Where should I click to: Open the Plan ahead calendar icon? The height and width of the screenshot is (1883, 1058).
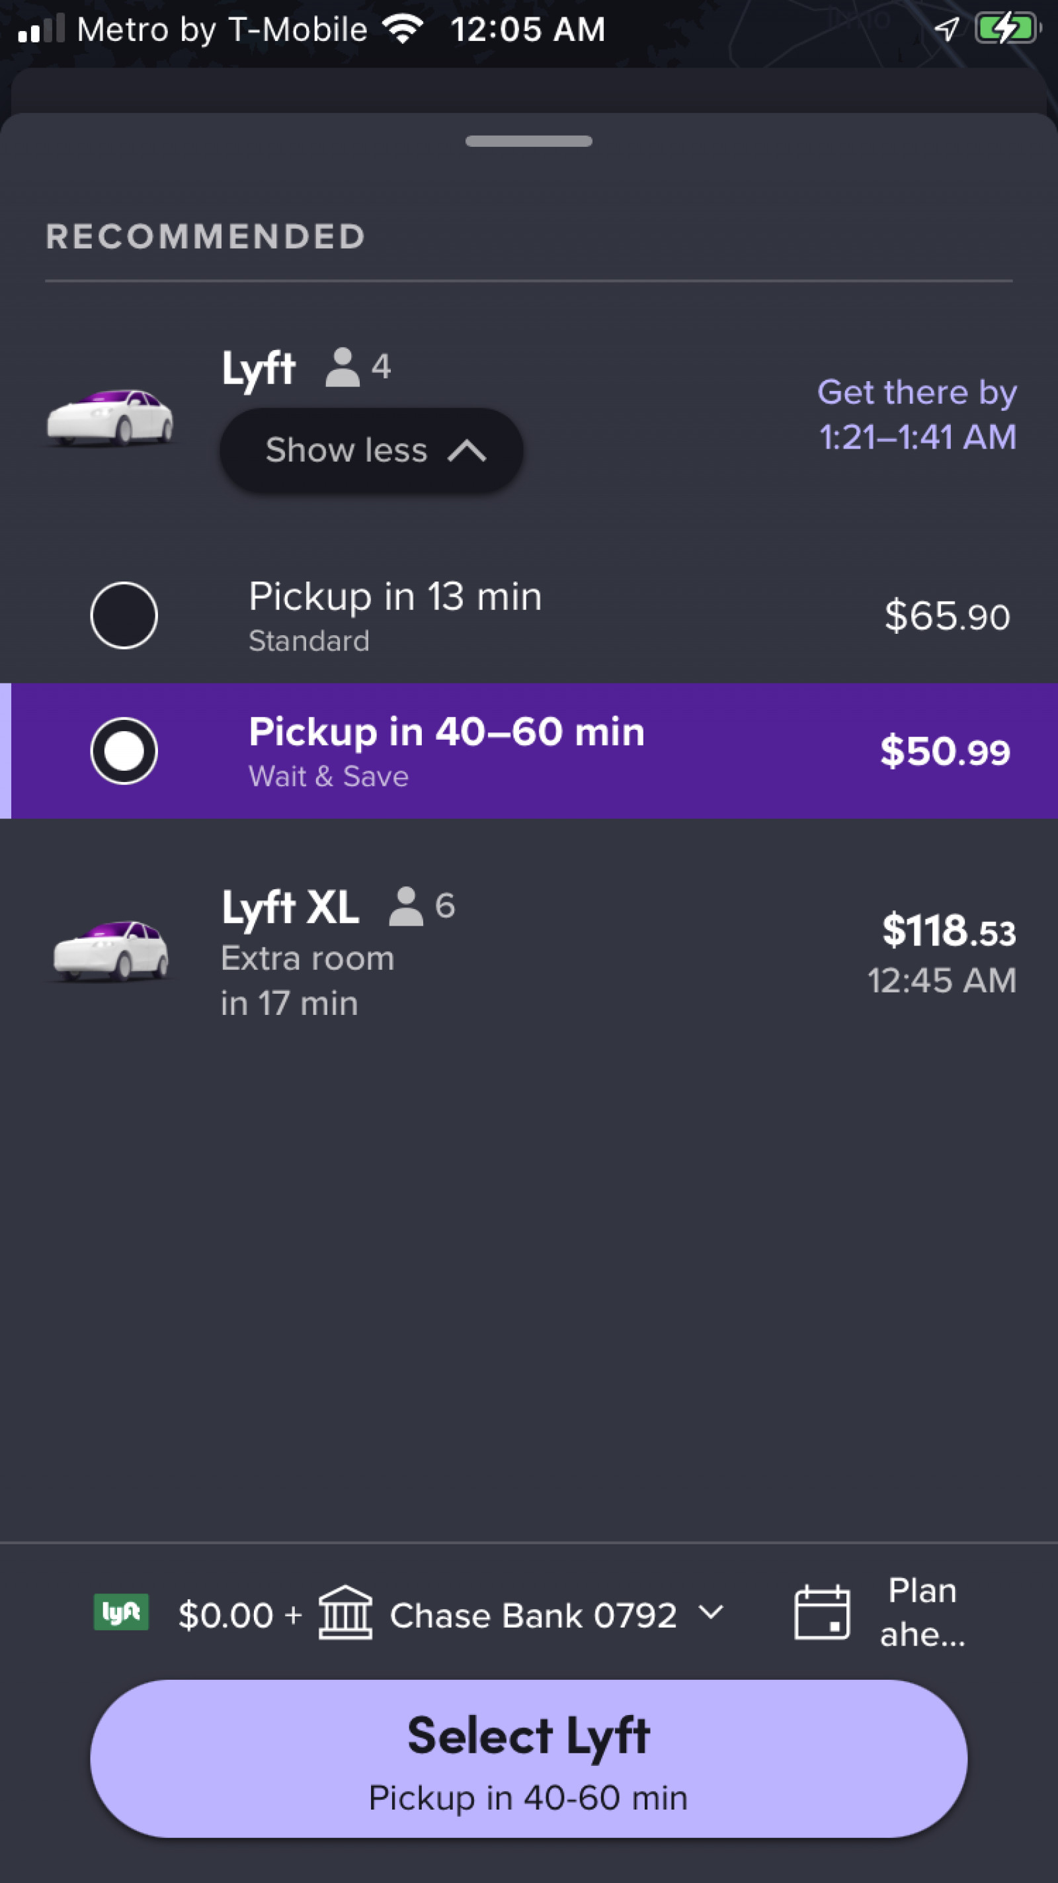coord(821,1612)
